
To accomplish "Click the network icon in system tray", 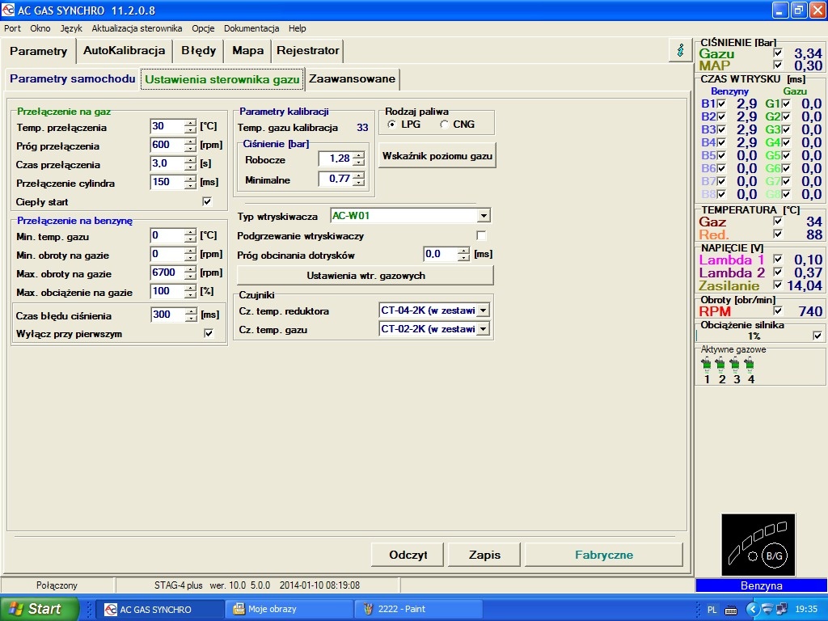I will tap(782, 610).
